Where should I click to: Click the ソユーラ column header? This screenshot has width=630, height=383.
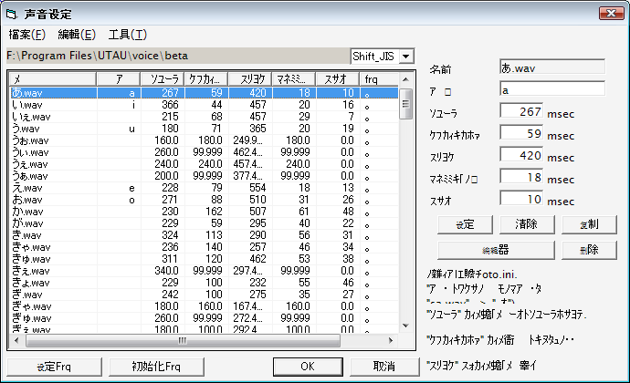click(x=163, y=79)
